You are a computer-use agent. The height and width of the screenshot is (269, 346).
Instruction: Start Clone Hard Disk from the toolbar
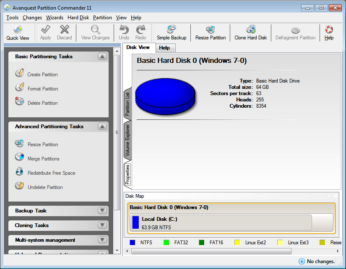click(251, 33)
